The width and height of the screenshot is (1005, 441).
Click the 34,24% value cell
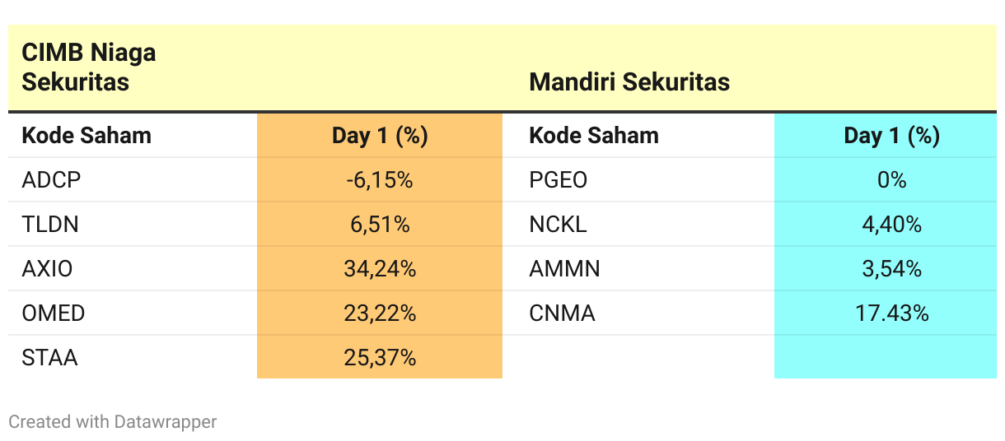coord(380,269)
